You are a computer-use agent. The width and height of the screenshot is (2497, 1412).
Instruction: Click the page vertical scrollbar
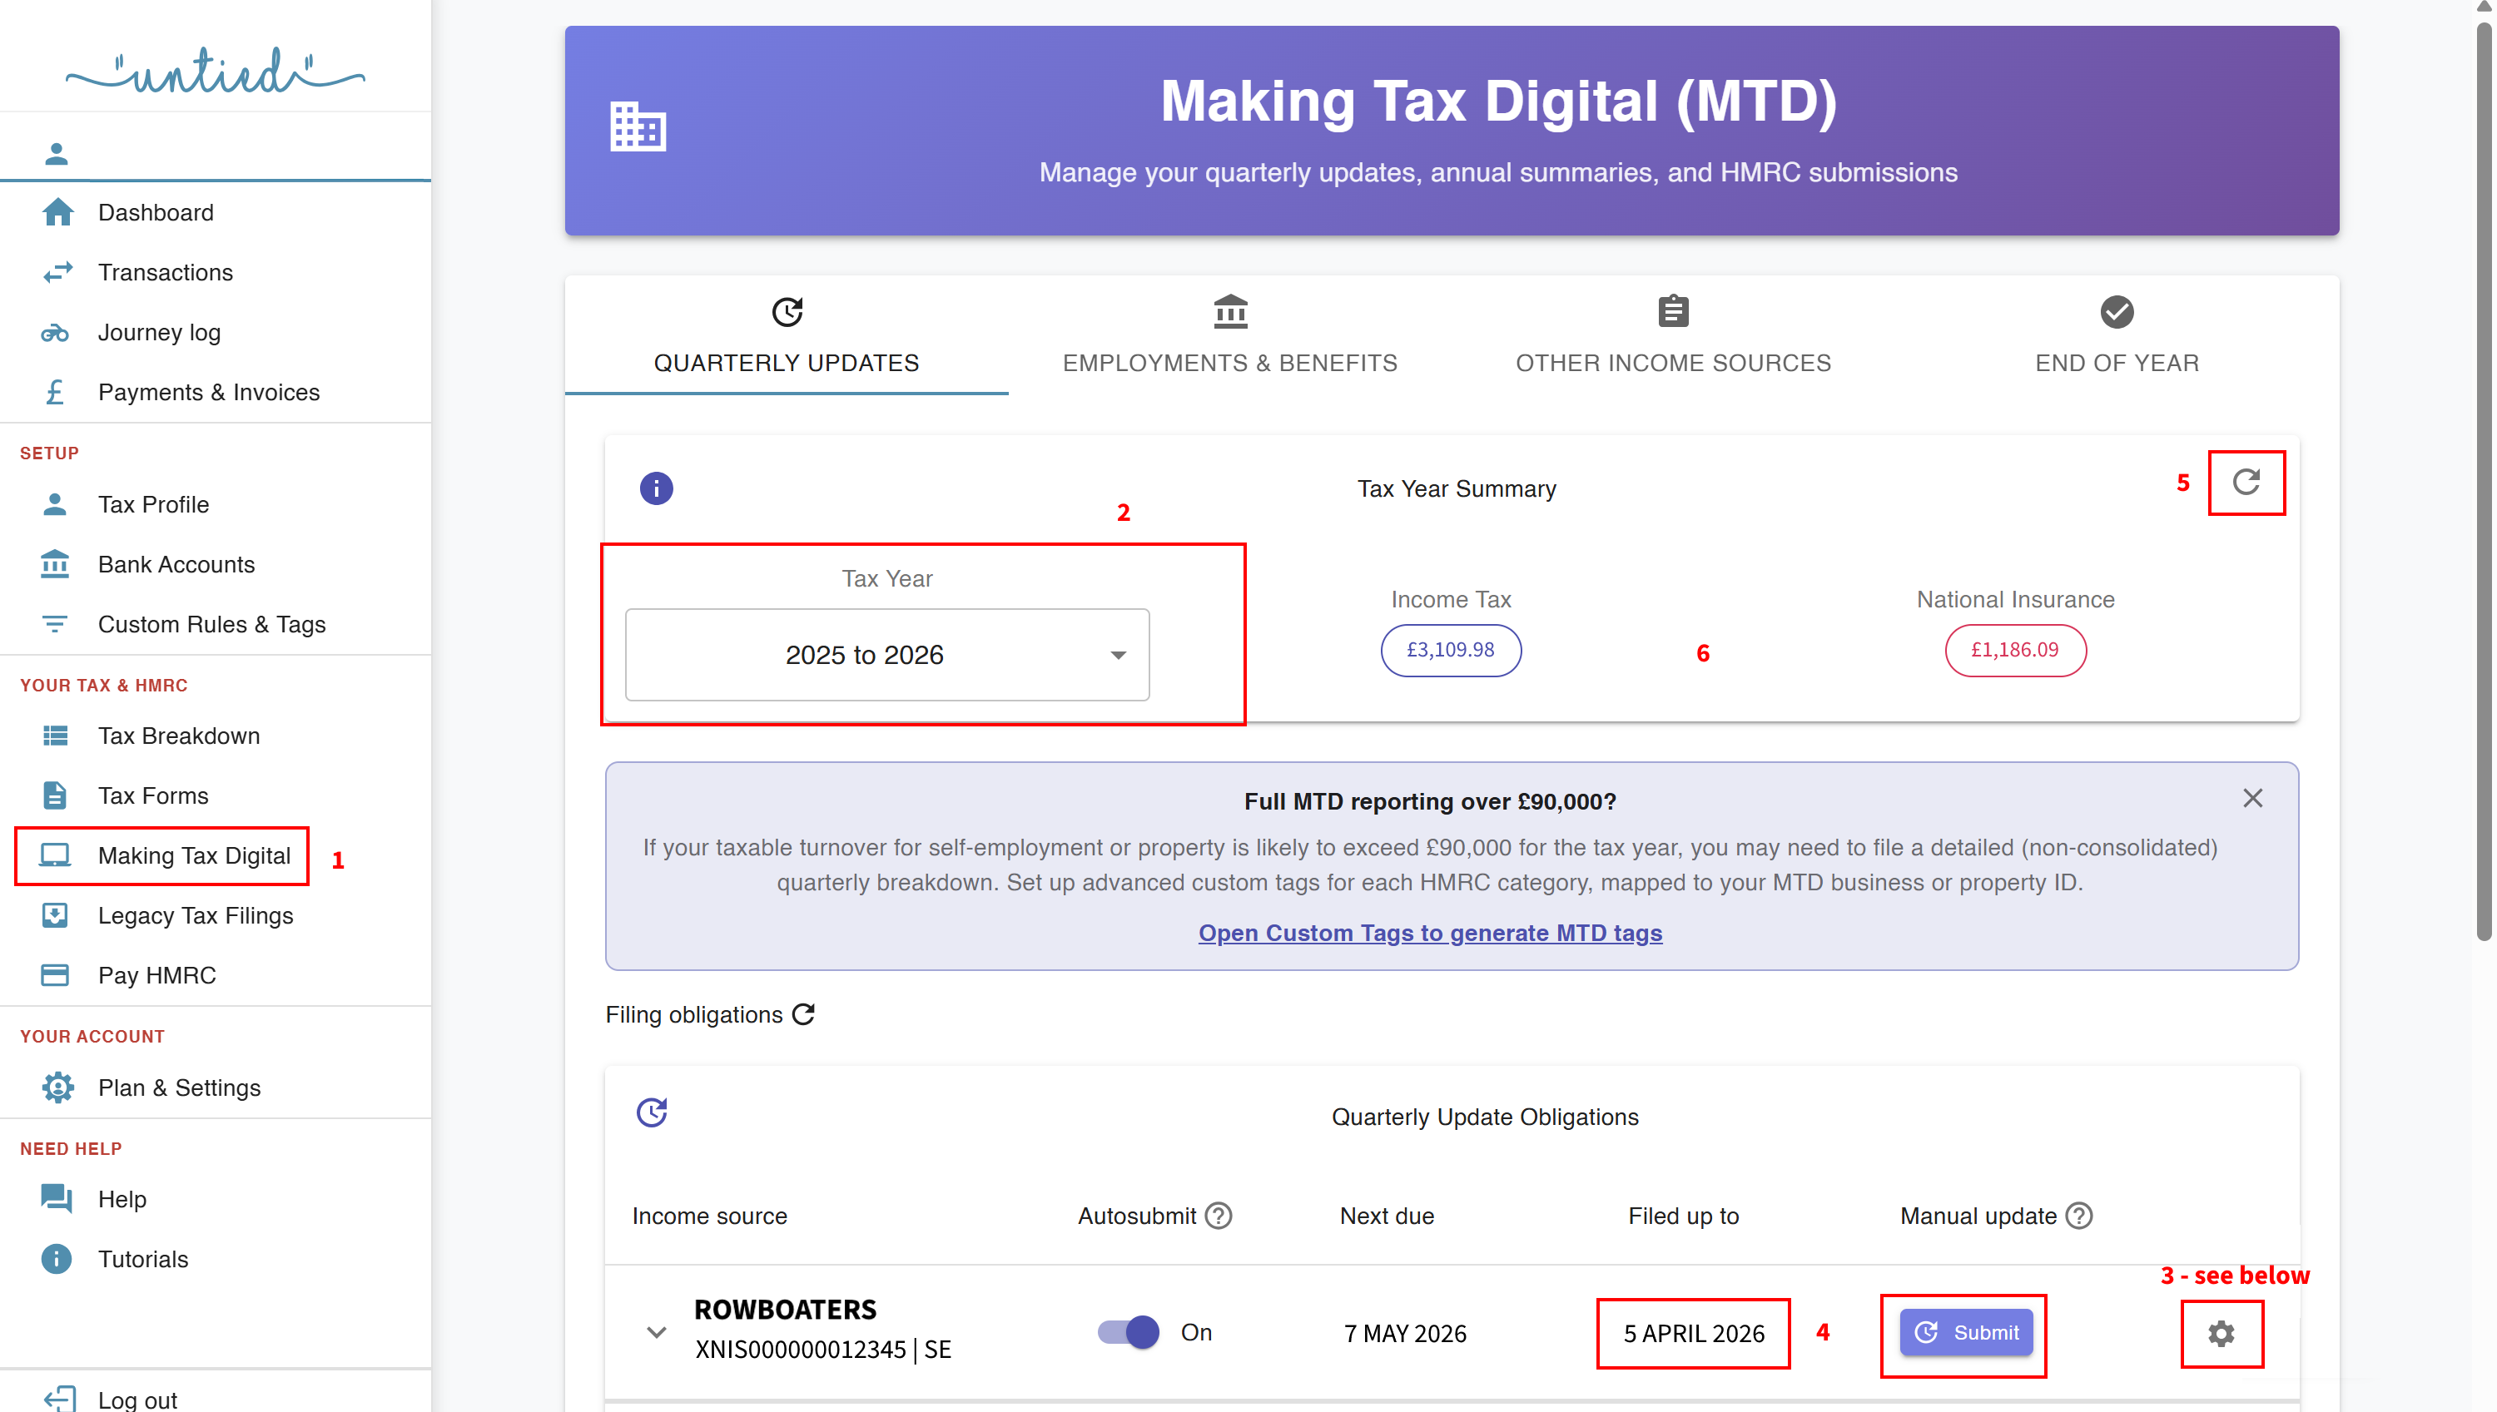2484,485
